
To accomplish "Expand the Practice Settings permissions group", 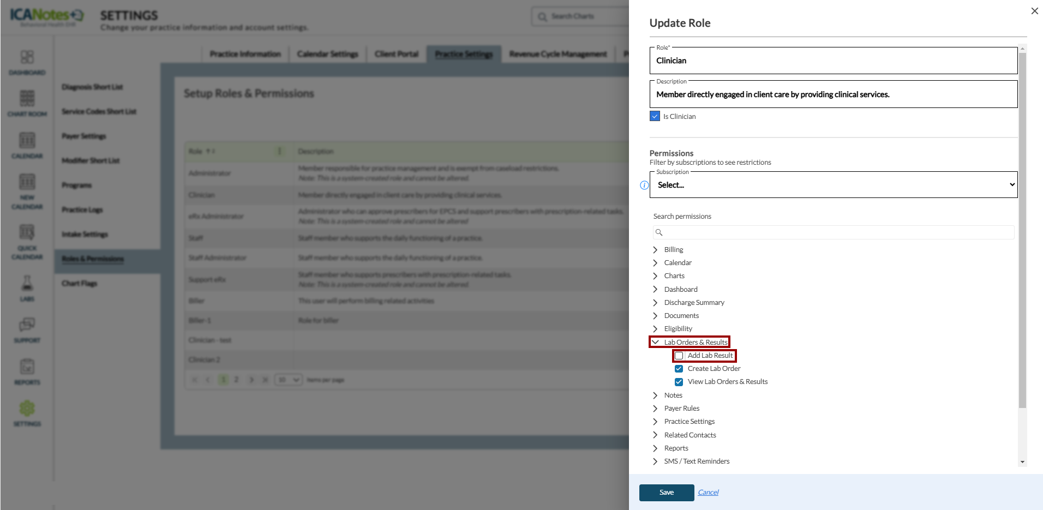I will (655, 422).
